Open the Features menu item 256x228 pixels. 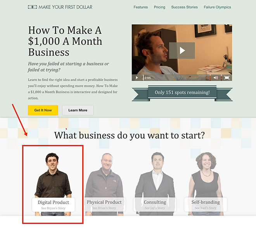click(x=140, y=7)
